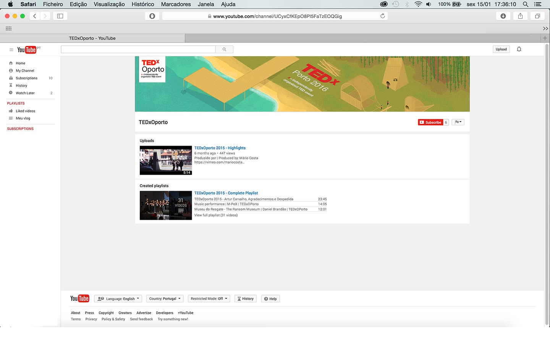This screenshot has height=344, width=550.
Task: Click TEDxOporto 2015 - Complete Playlist title
Action: [226, 193]
